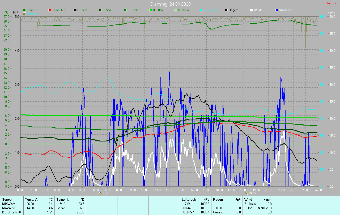Click the Luftdruck header in the stats table

click(189, 199)
